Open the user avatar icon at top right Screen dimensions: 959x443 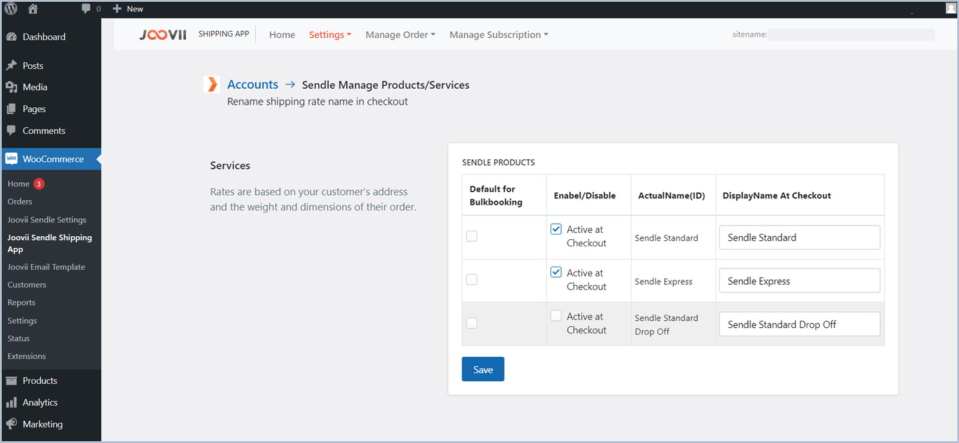coord(951,8)
